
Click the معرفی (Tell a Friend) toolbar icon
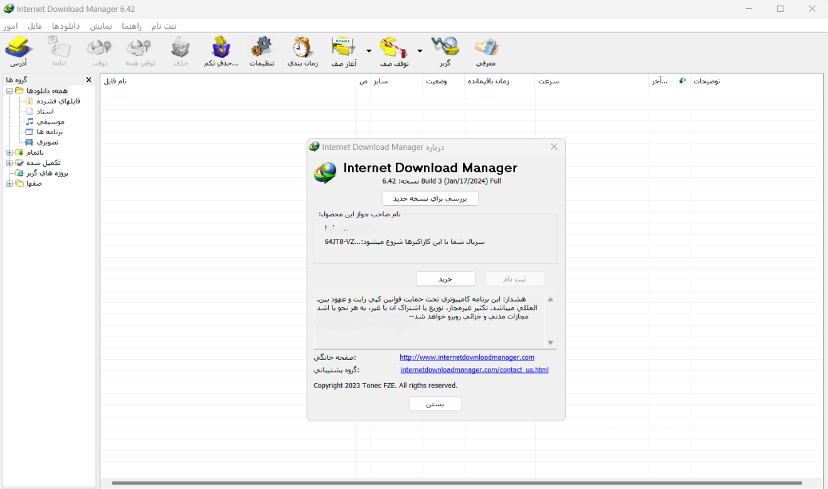coord(486,51)
